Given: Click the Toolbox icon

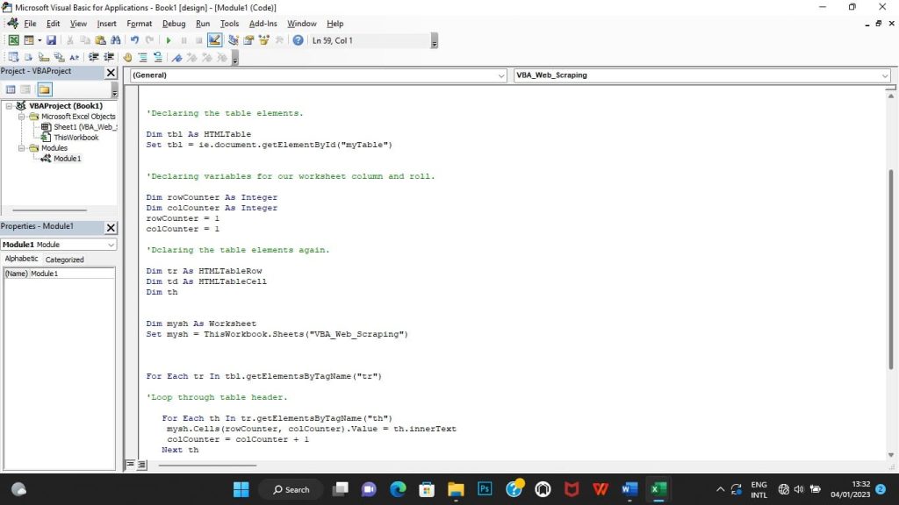Looking at the screenshot, I should coord(279,40).
